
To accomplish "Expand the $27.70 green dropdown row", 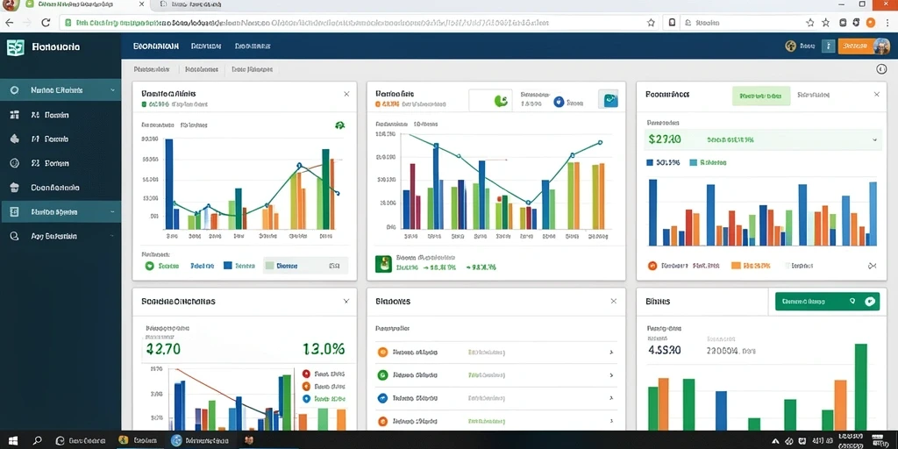I will [x=764, y=139].
